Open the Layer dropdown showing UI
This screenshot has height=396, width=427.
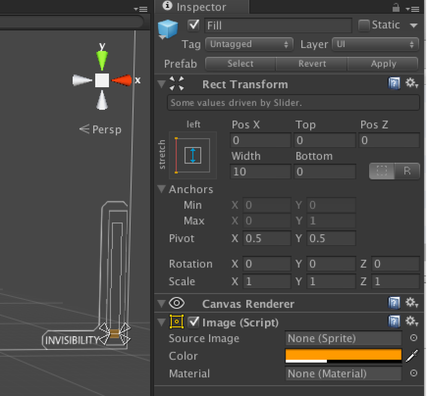(x=375, y=44)
